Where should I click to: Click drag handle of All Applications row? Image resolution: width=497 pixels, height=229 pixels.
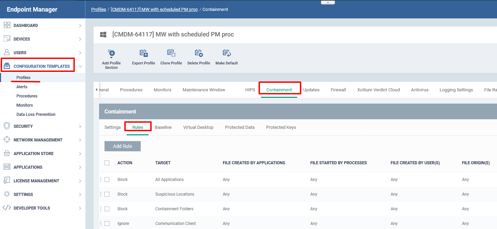101,180
